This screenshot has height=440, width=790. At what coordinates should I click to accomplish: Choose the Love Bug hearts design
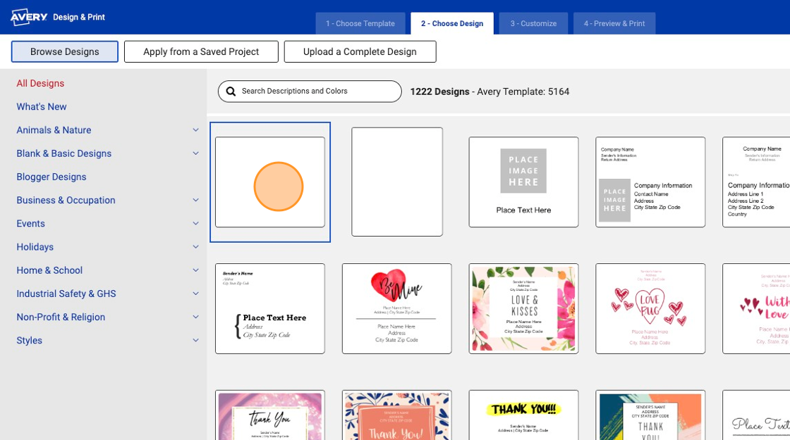650,309
